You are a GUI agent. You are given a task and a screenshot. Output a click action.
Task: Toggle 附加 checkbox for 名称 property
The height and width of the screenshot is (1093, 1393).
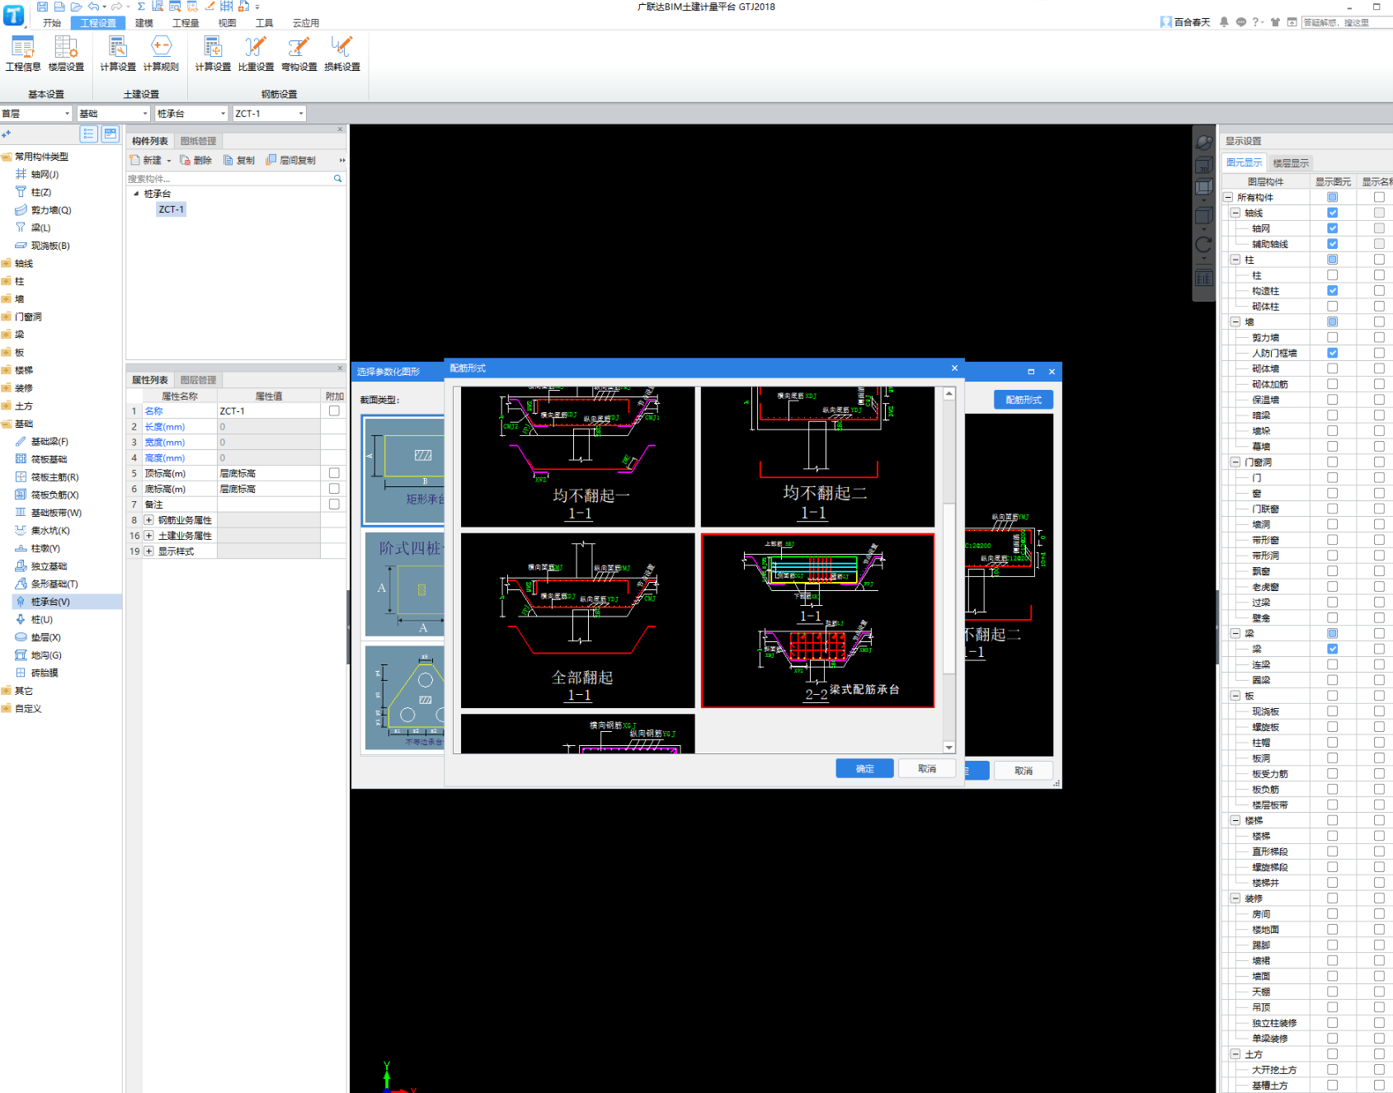334,410
